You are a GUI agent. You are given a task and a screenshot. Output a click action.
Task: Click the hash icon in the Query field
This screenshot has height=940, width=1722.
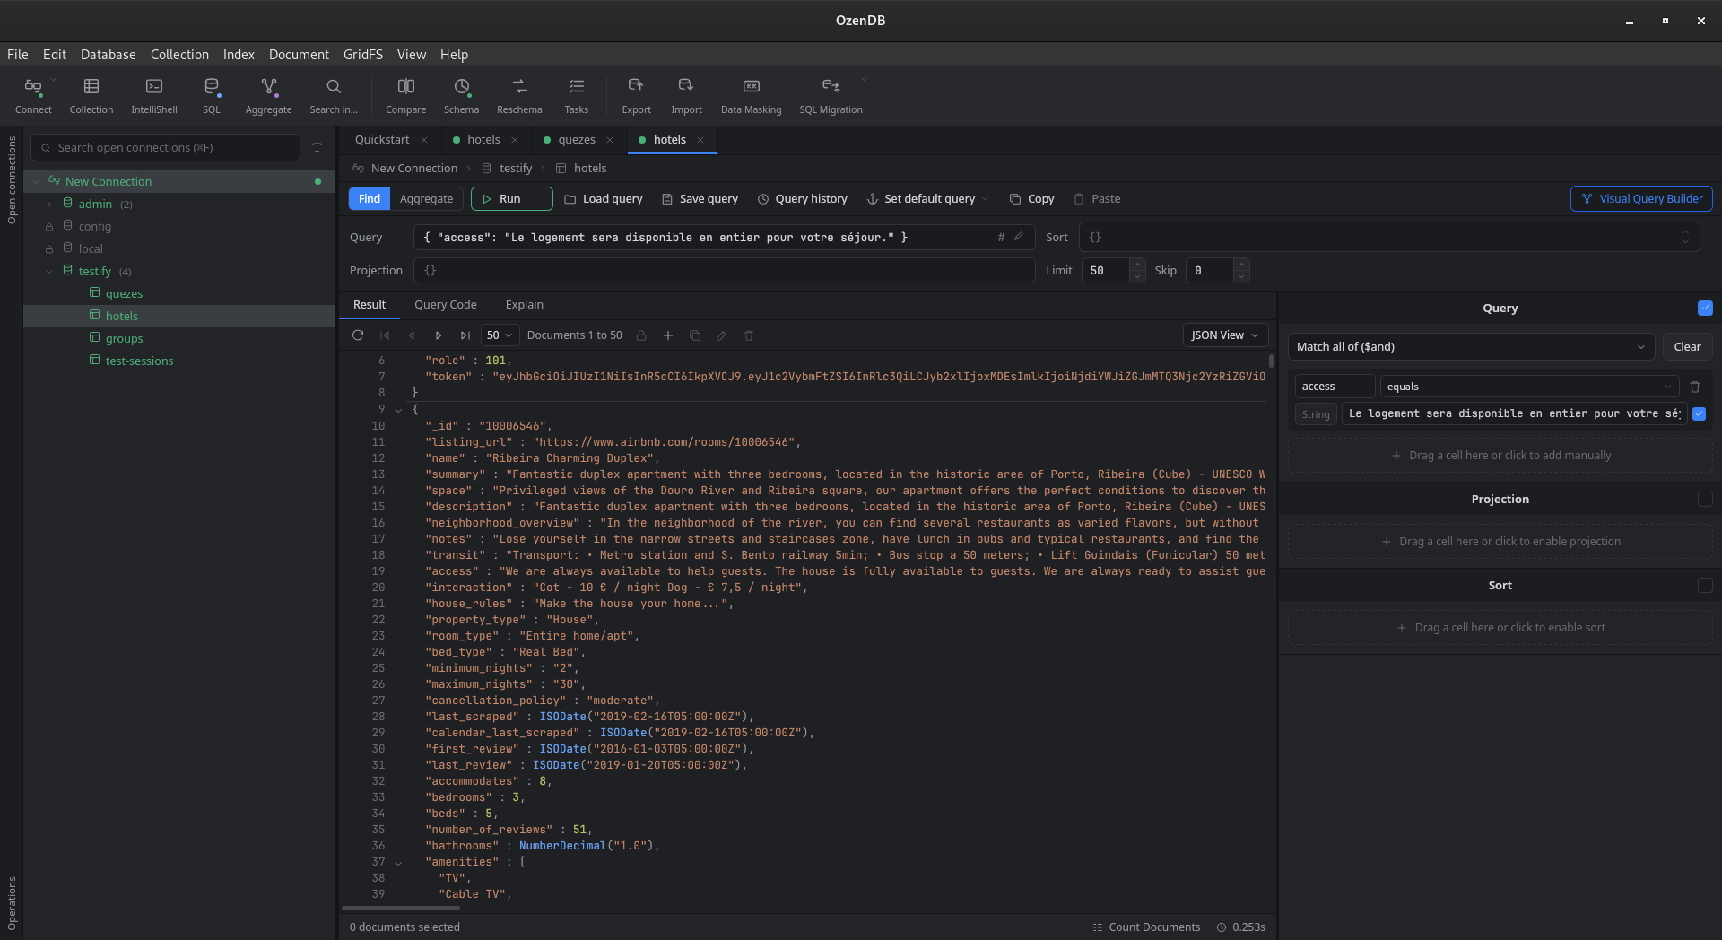(1001, 237)
